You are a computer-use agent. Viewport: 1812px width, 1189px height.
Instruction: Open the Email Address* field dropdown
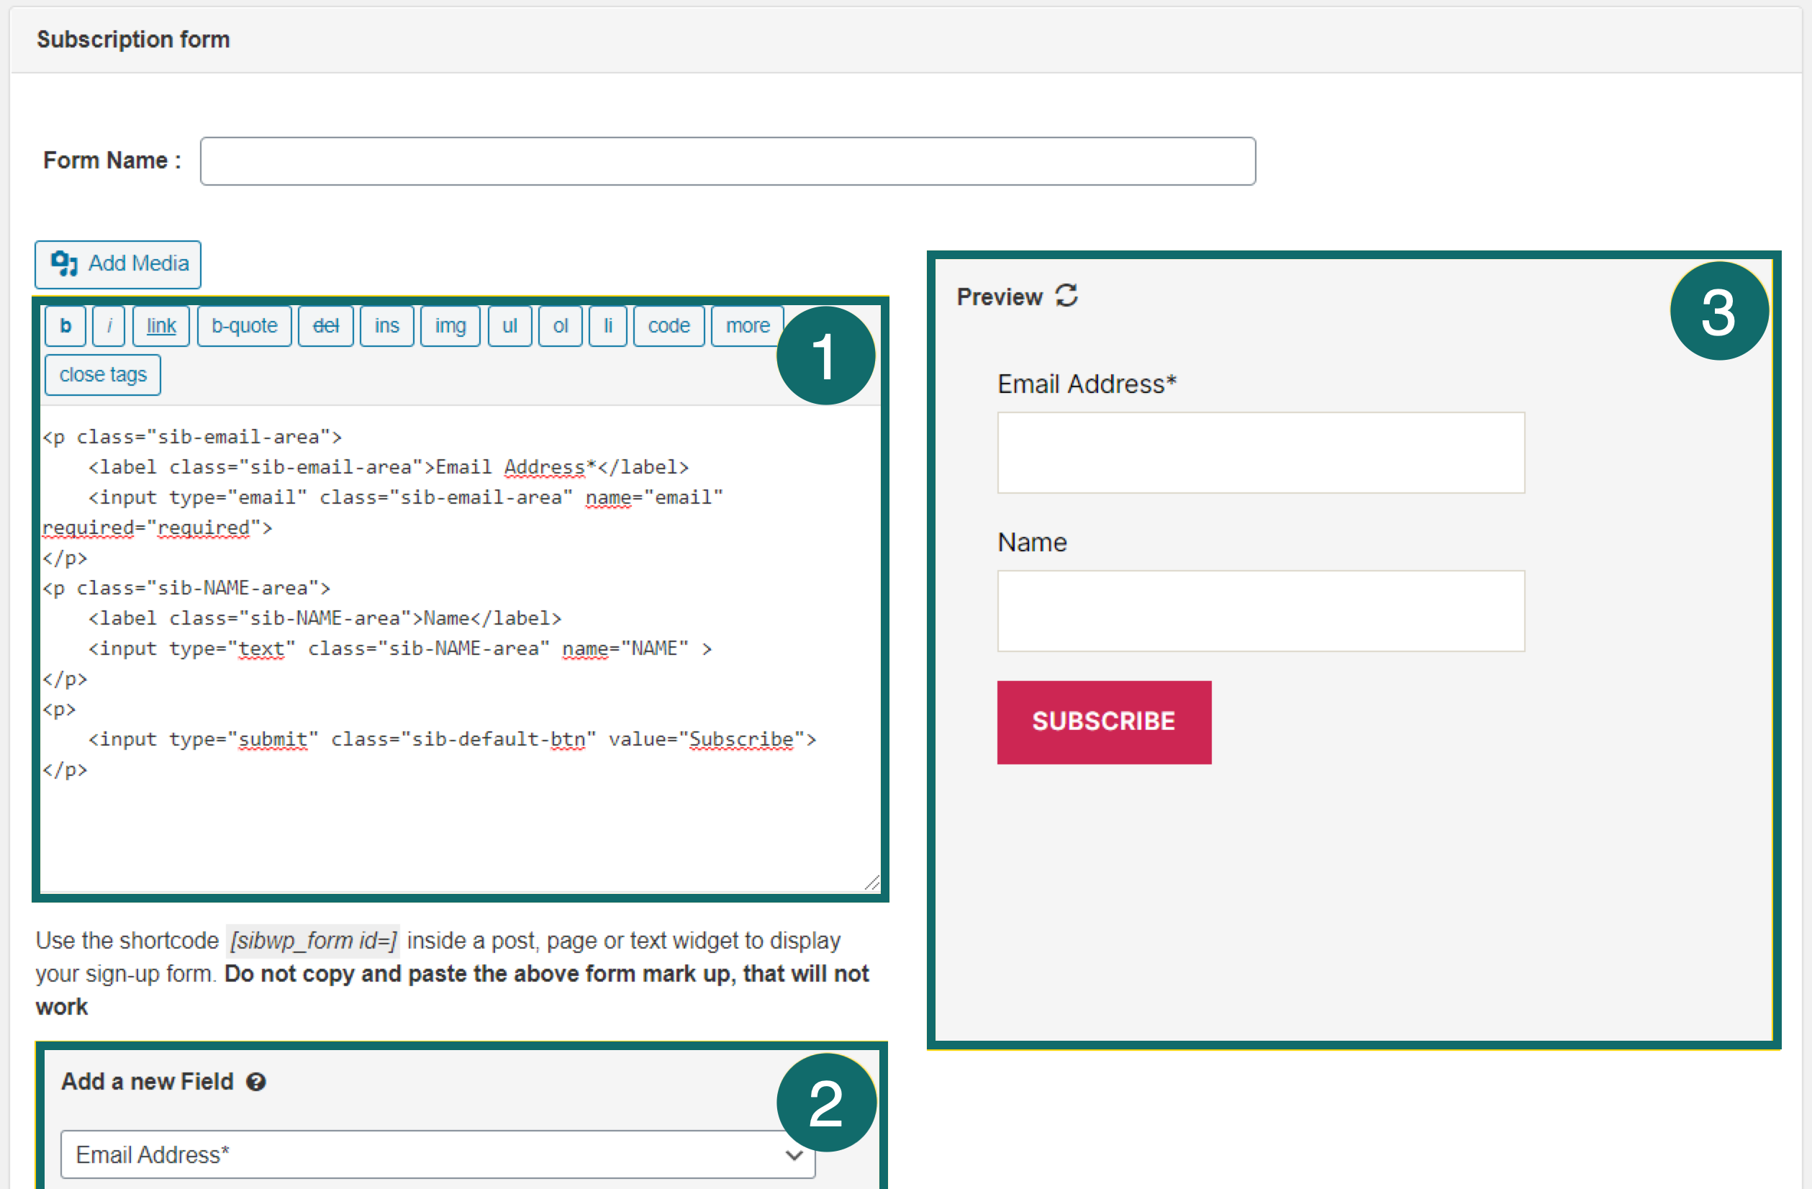pos(438,1154)
